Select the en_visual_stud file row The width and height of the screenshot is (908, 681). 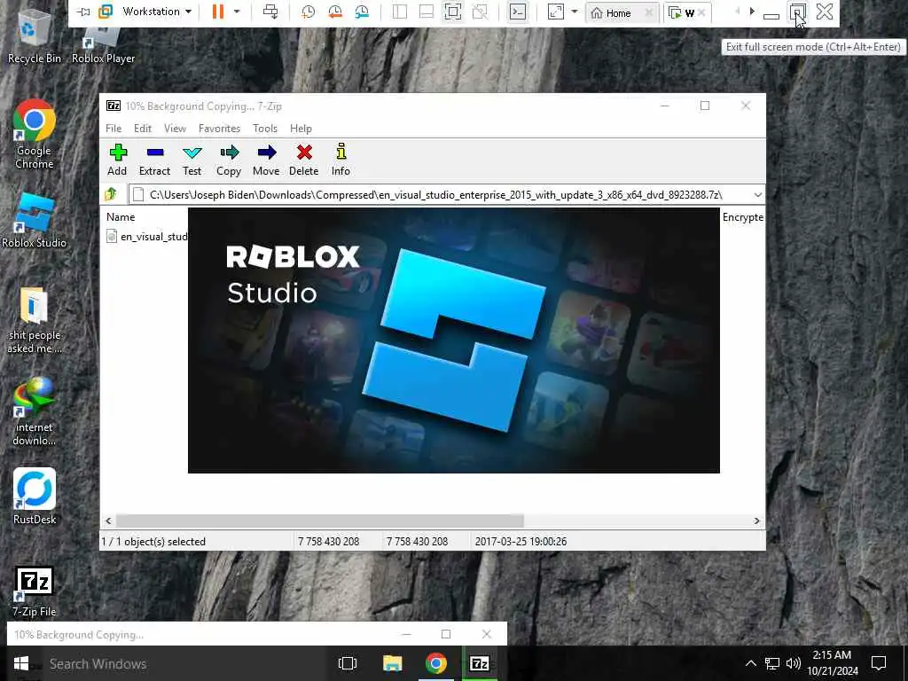[147, 236]
